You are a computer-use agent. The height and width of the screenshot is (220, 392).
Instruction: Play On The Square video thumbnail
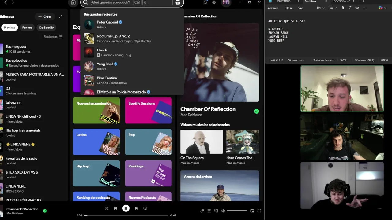202,141
